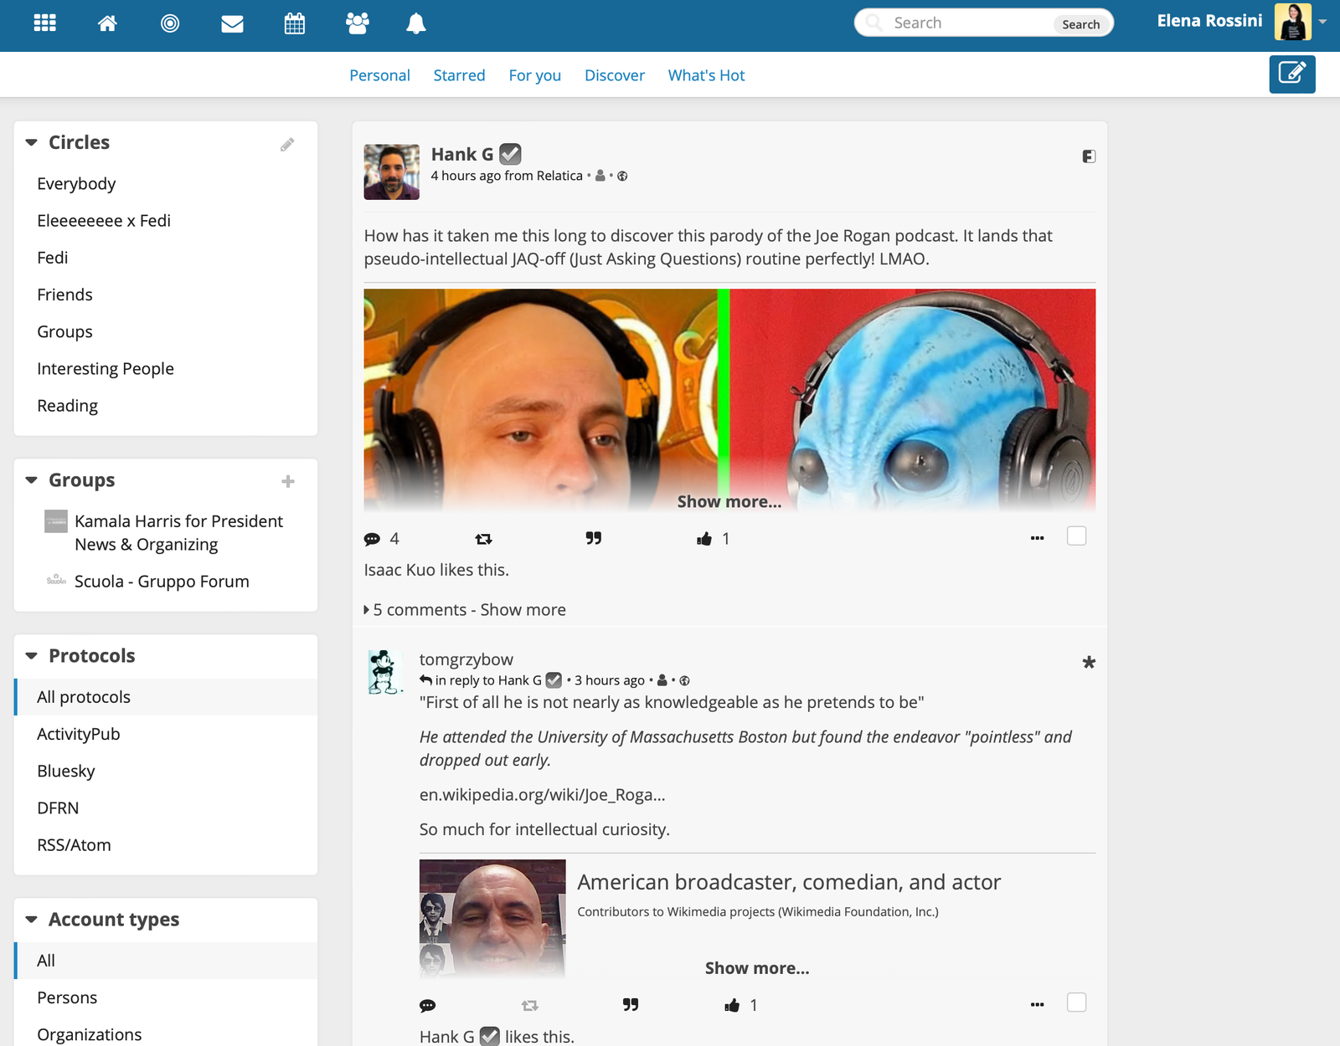Open the apps grid menu icon
This screenshot has width=1340, height=1046.
pyautogui.click(x=44, y=23)
